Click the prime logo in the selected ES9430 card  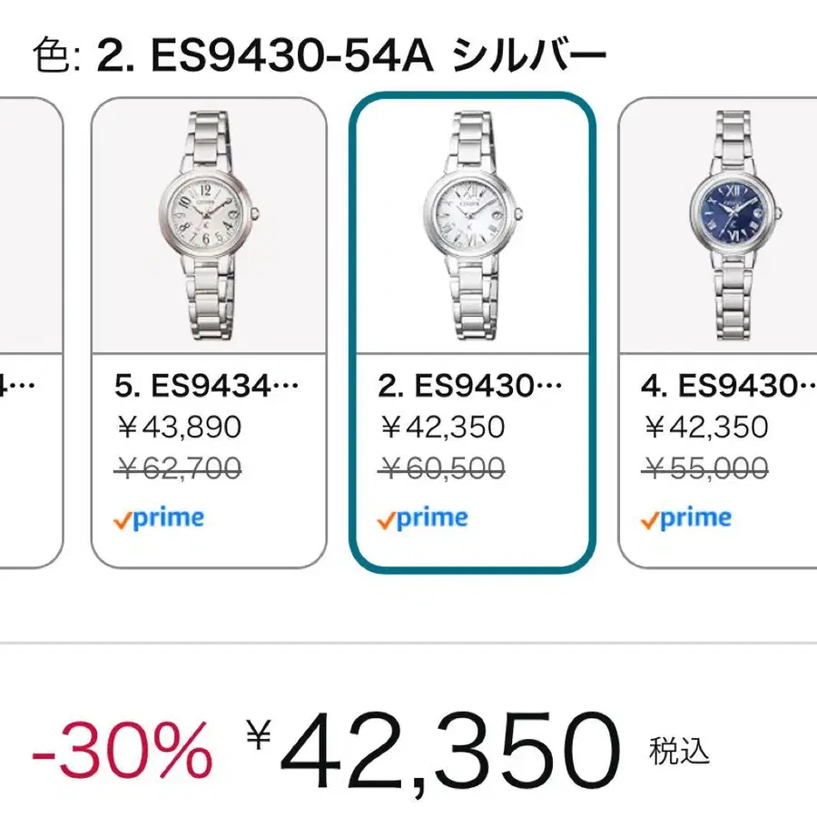coord(422,519)
